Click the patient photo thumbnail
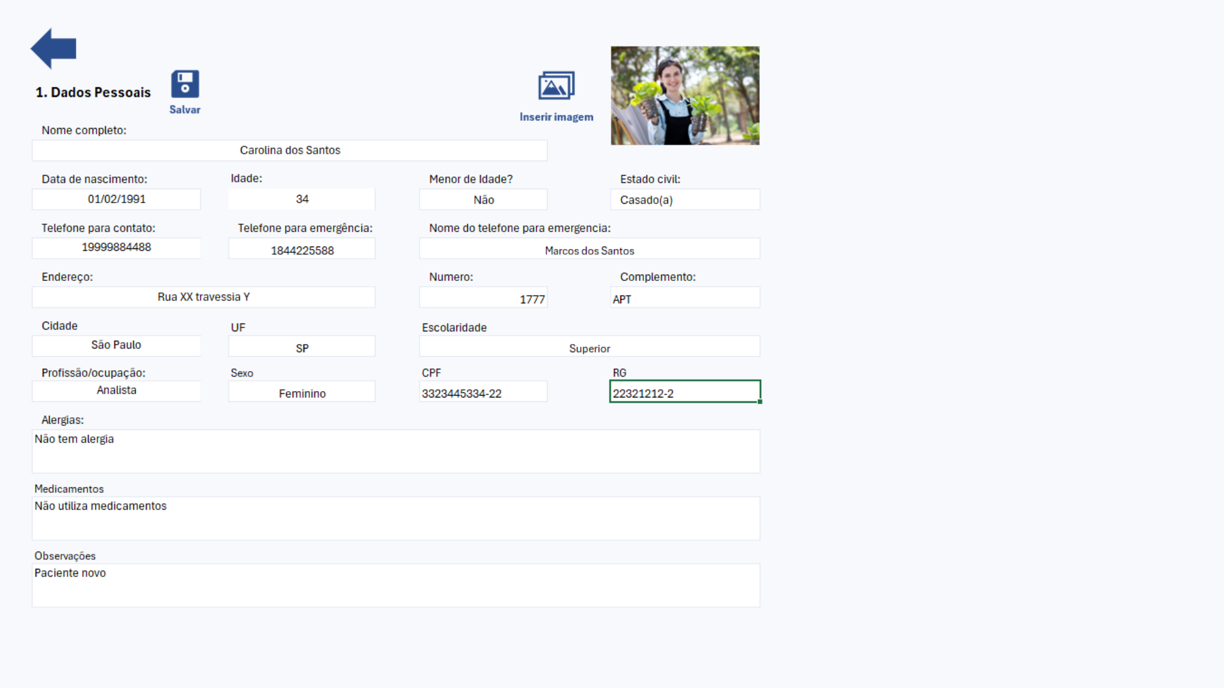 (x=685, y=96)
